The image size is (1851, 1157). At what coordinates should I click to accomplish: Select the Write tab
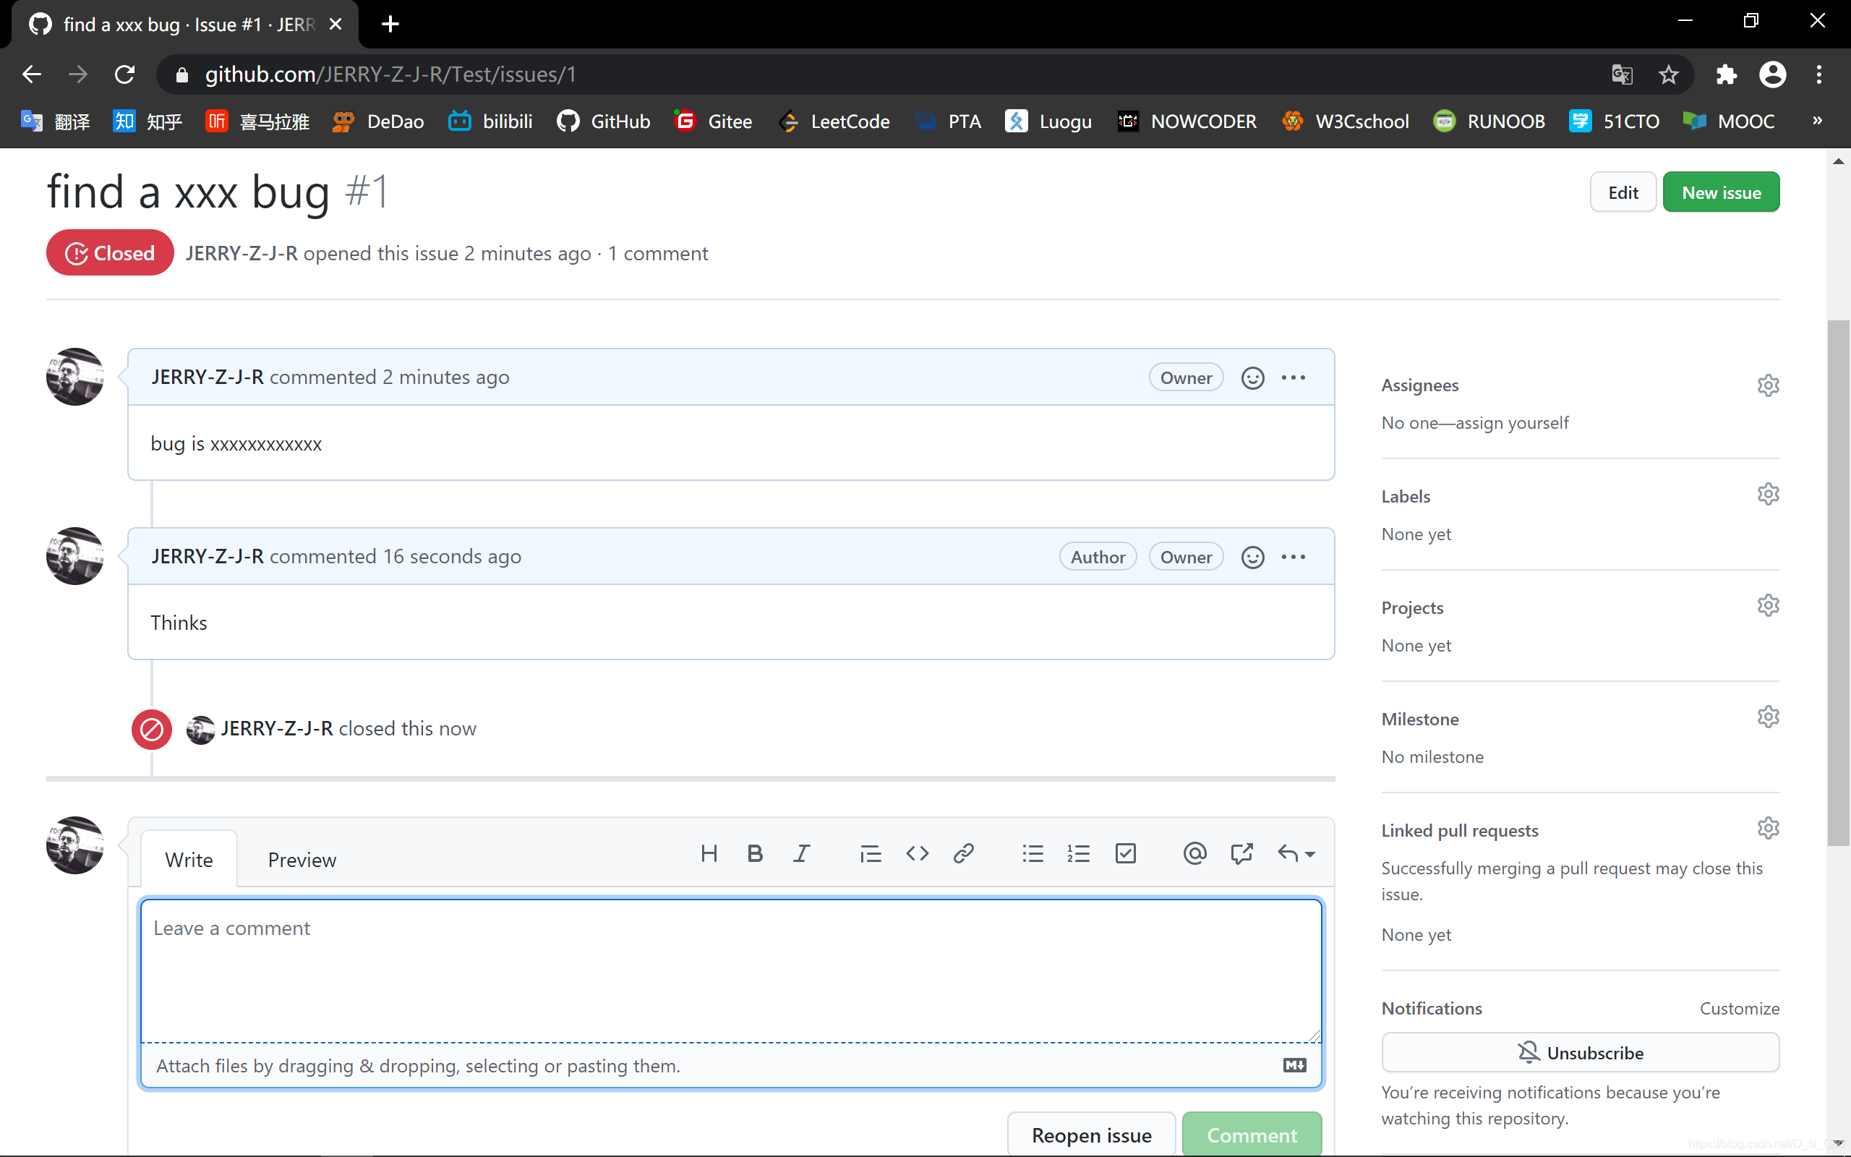point(189,859)
